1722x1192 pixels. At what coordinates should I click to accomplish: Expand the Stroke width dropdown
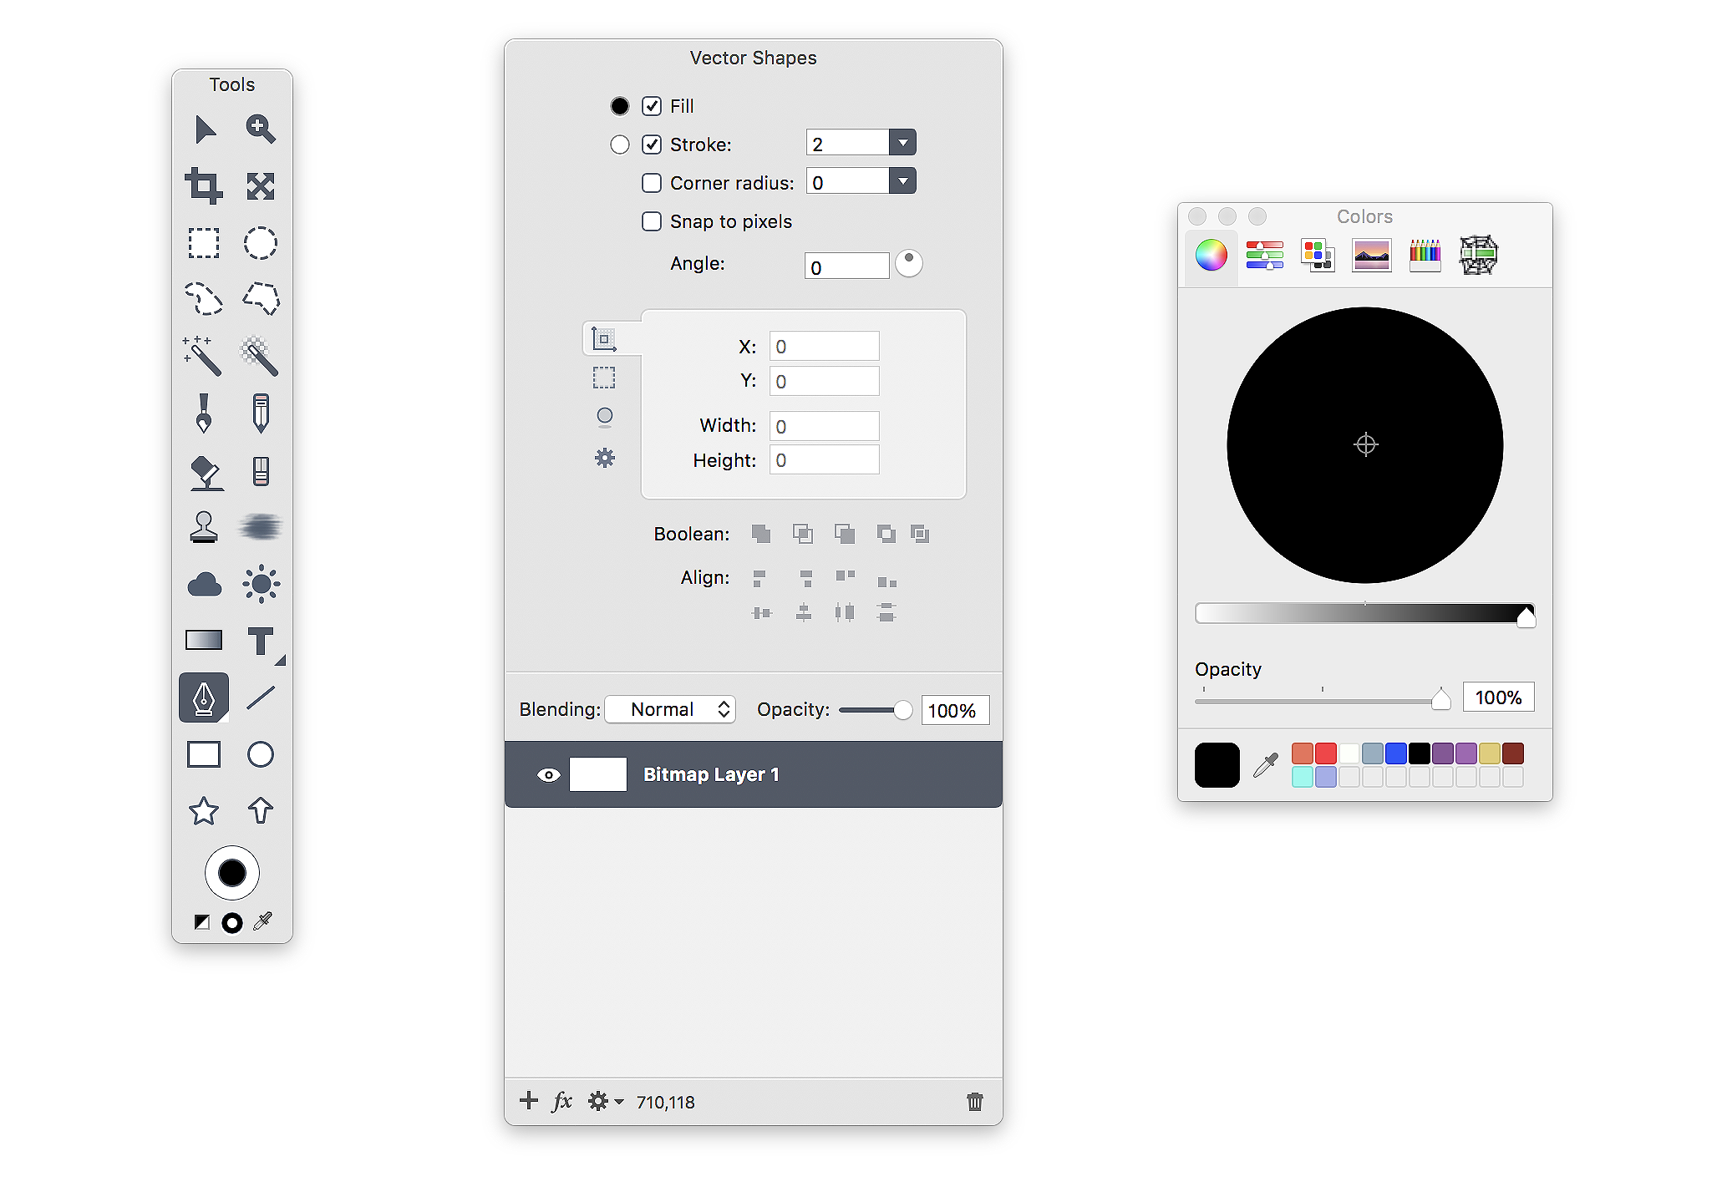pyautogui.click(x=900, y=144)
